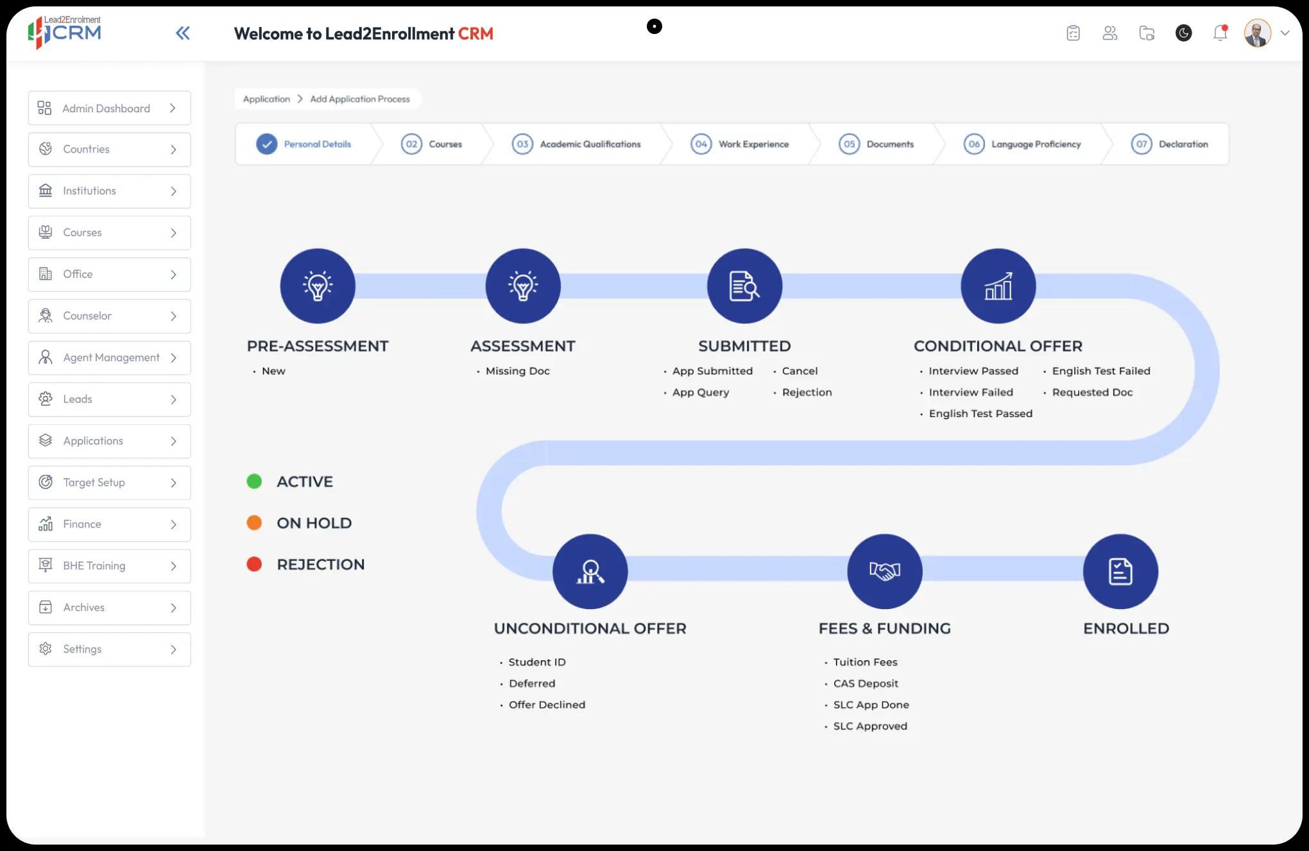Expand the Applications sidebar menu

110,441
